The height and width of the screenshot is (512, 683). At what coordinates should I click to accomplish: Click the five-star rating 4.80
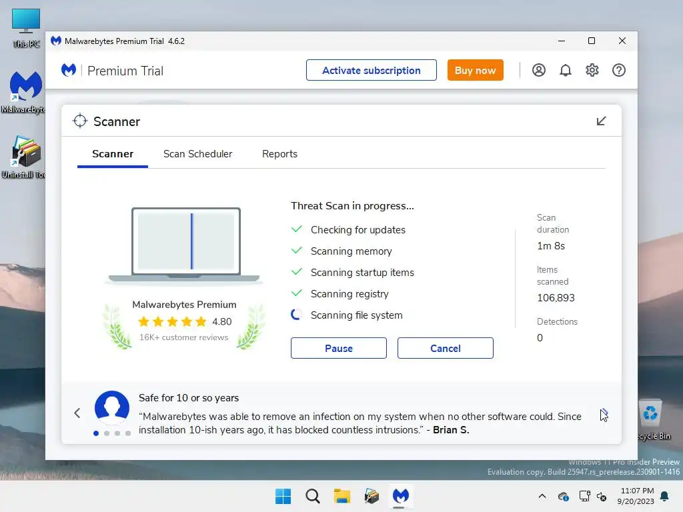(x=185, y=322)
